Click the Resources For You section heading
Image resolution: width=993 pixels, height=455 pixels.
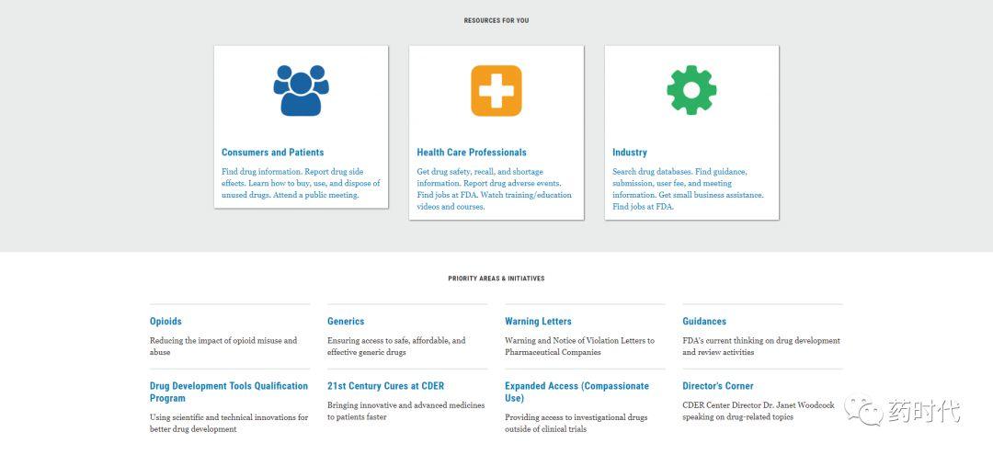click(x=496, y=21)
